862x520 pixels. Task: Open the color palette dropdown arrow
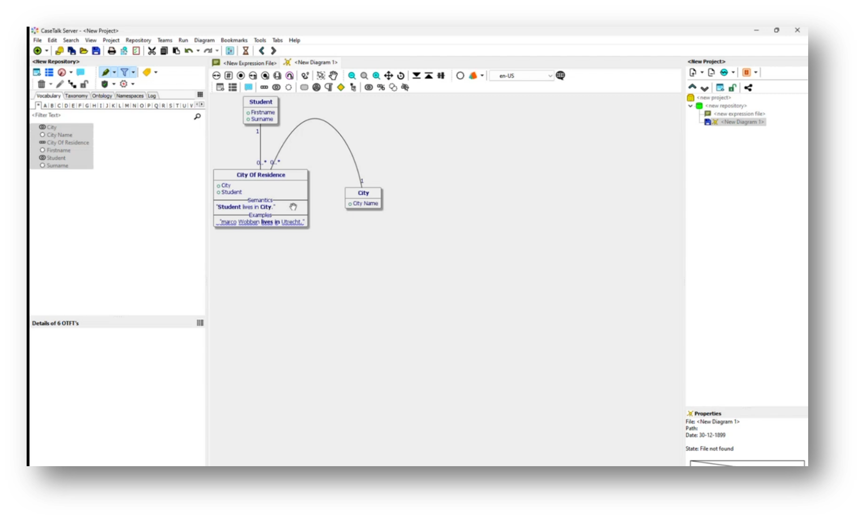(482, 75)
